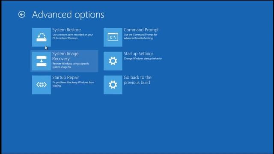Click 'Use a restore point recorded' description
This screenshot has height=154, width=274.
click(73, 36)
